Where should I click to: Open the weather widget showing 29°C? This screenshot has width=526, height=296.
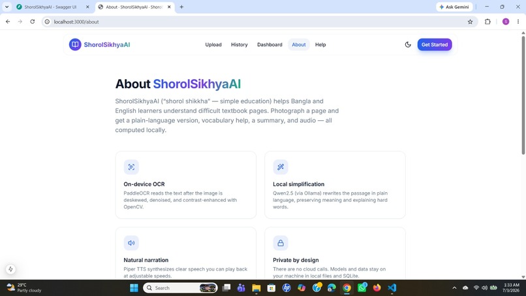tap(24, 288)
